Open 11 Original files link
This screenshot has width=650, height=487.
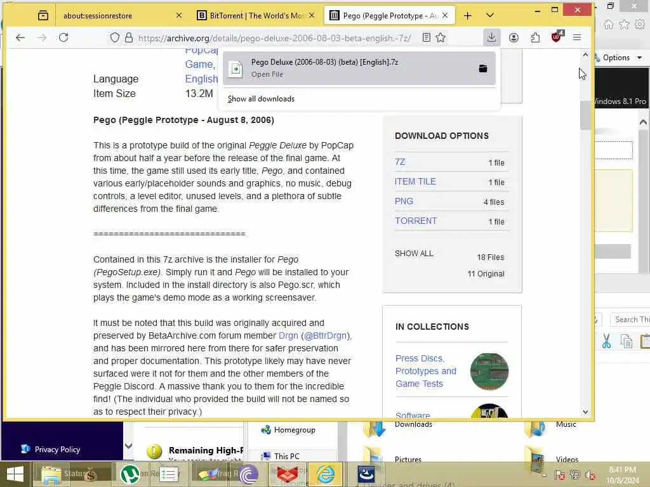point(486,274)
